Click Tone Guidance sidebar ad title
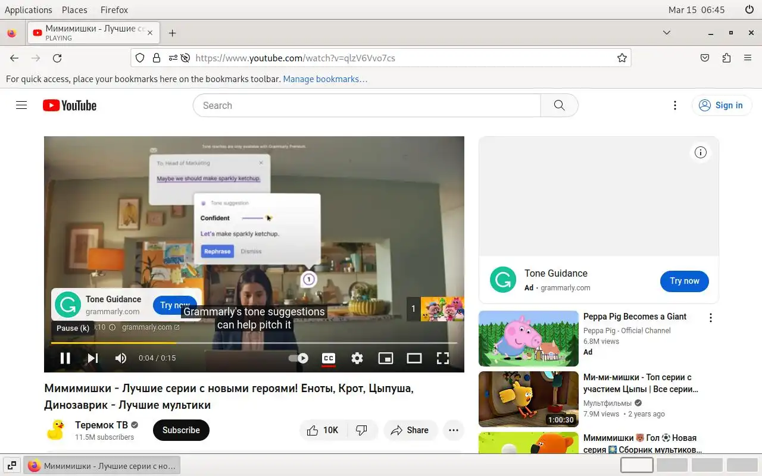The width and height of the screenshot is (762, 476). [x=556, y=273]
